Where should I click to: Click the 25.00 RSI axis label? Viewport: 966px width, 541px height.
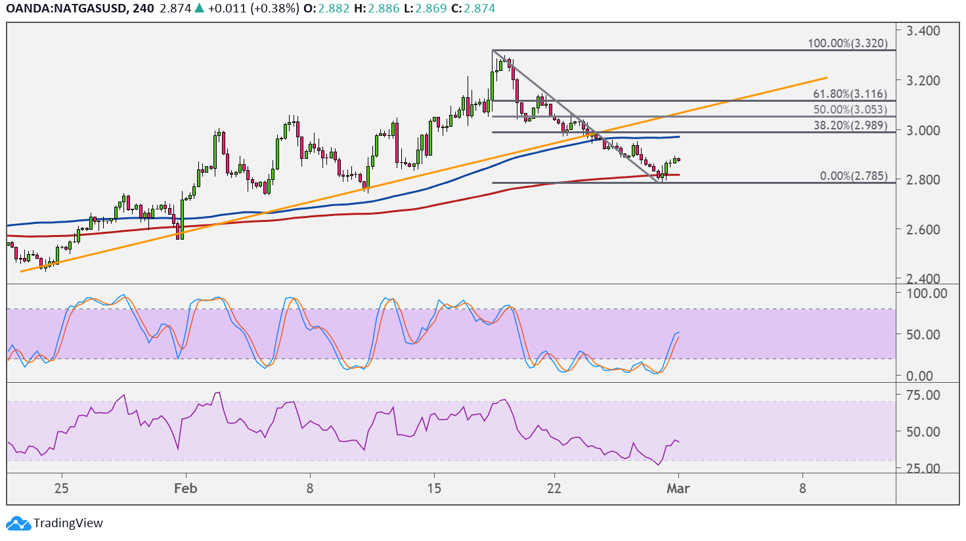point(923,468)
